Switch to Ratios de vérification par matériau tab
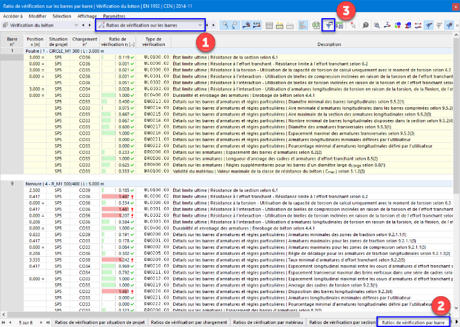Viewport: 460px width, 327px height. [268, 322]
